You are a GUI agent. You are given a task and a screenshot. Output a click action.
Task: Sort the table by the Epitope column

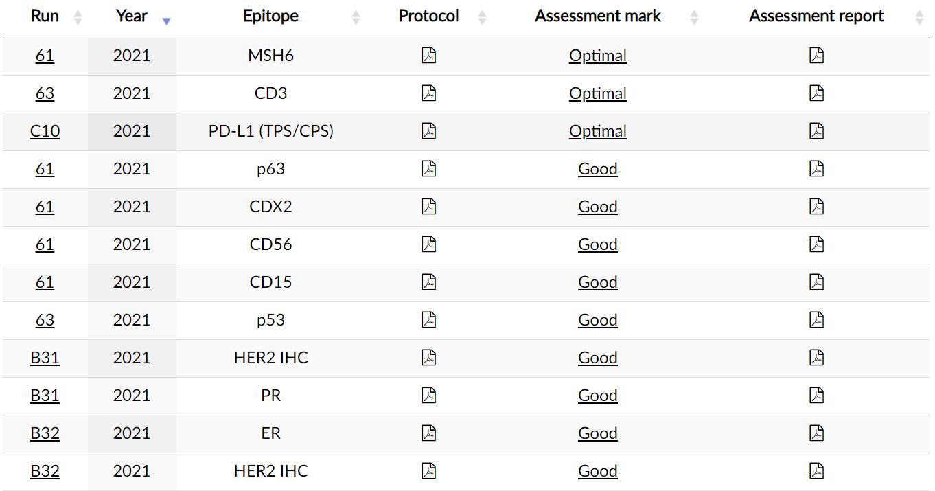click(271, 16)
